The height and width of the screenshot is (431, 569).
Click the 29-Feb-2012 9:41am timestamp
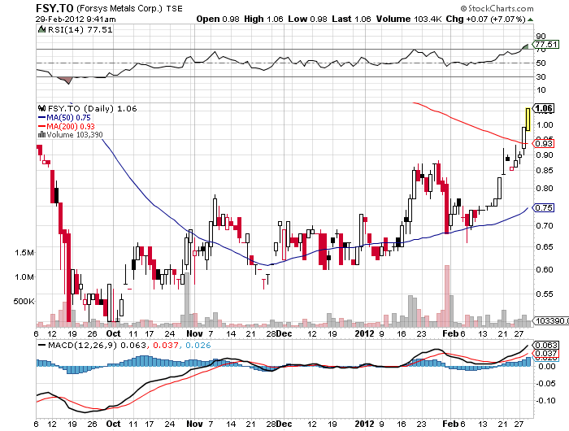pos(76,20)
